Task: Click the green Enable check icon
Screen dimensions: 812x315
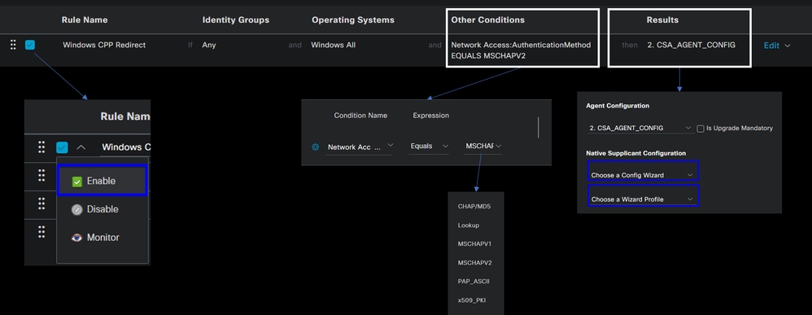Action: 77,182
